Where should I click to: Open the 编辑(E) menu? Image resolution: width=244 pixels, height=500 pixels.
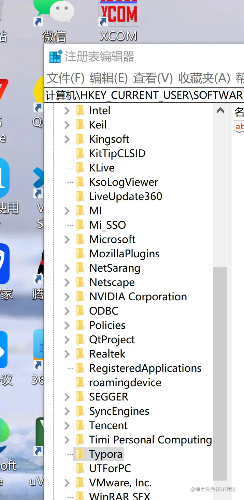[109, 78]
